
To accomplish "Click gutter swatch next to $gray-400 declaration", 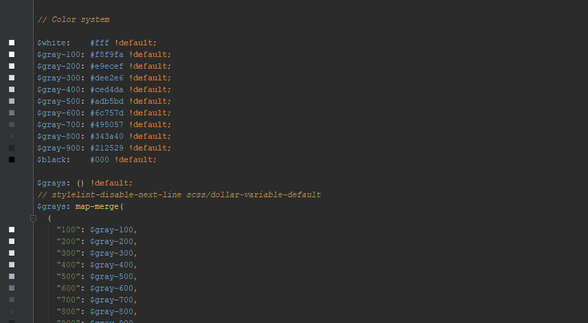I will tap(12, 89).
